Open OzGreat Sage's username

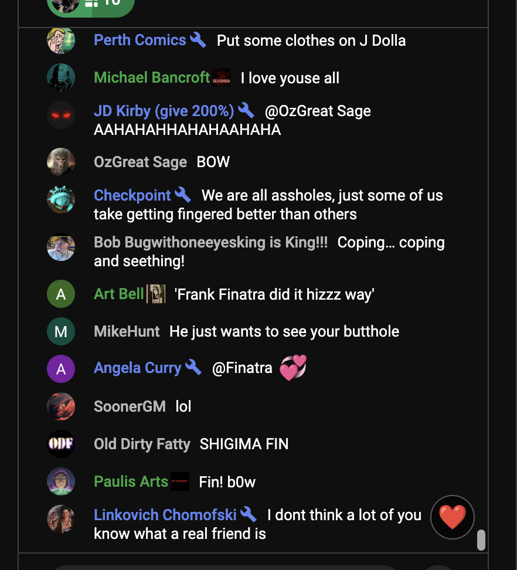click(140, 162)
